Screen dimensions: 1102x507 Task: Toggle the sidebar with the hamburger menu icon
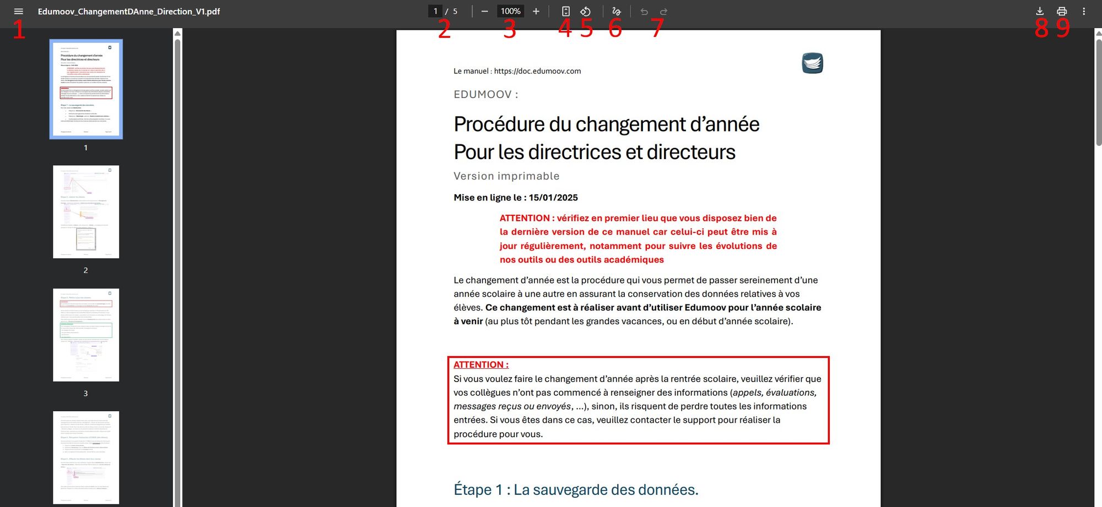coord(18,12)
